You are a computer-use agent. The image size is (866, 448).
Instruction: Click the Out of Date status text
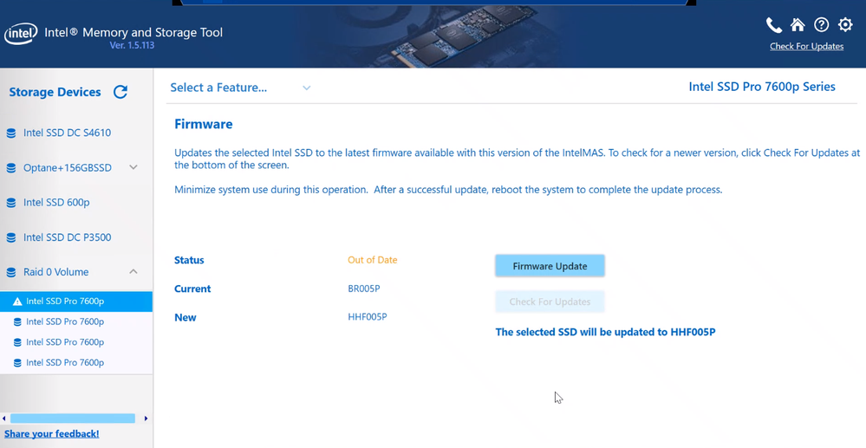[x=372, y=260]
